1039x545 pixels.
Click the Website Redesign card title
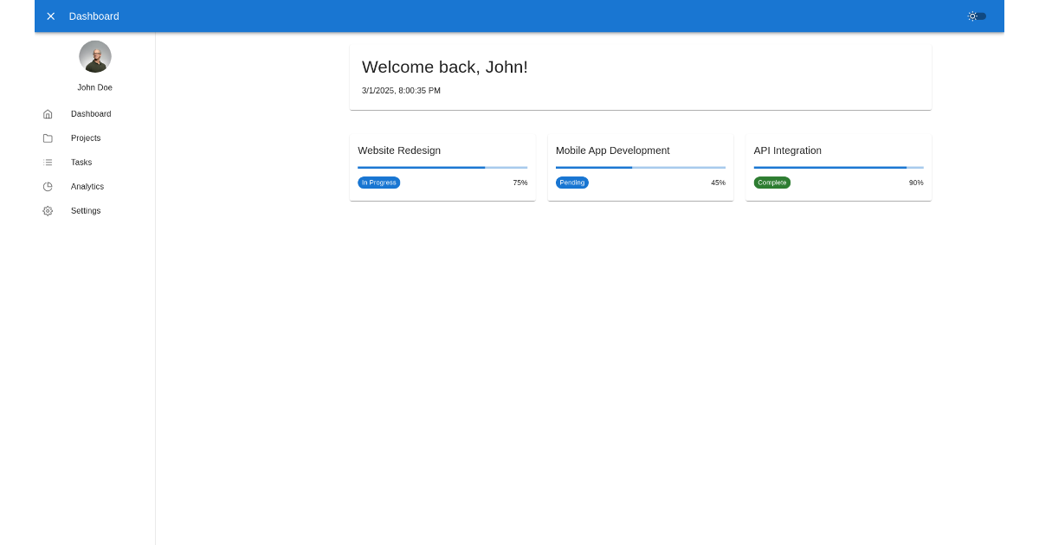tap(398, 151)
